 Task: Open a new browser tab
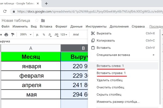pos(46,4)
